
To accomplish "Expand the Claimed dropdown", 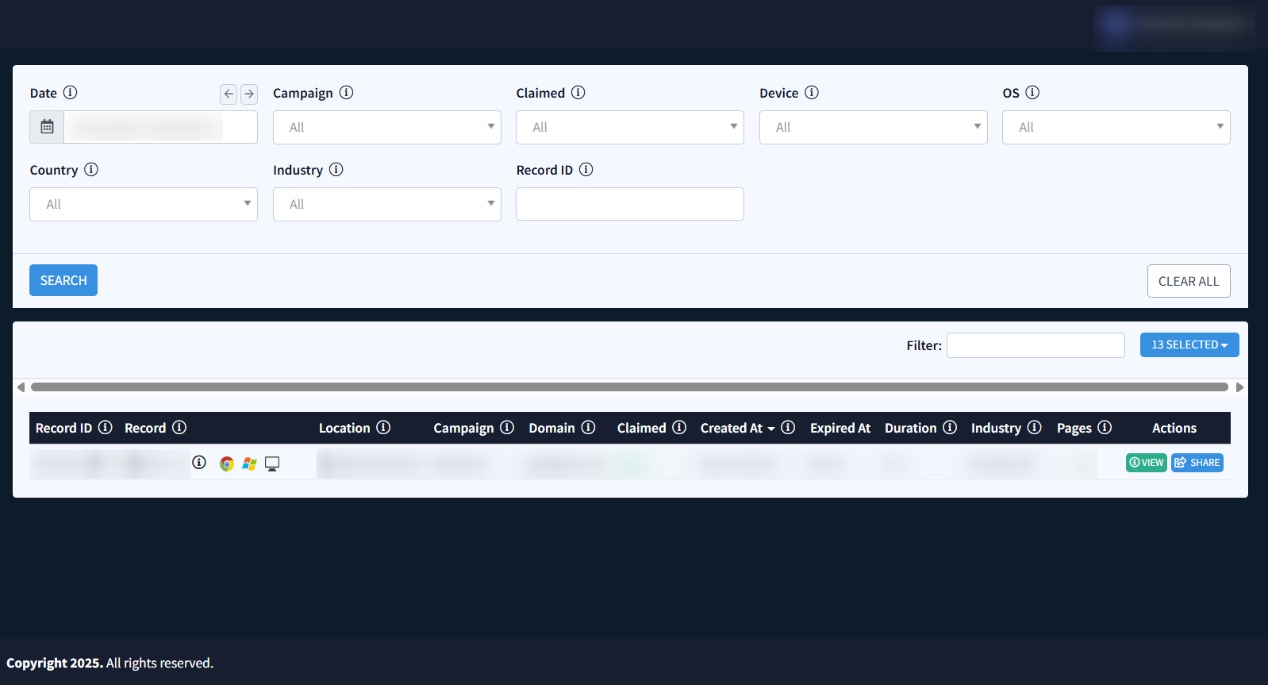I will click(x=629, y=127).
